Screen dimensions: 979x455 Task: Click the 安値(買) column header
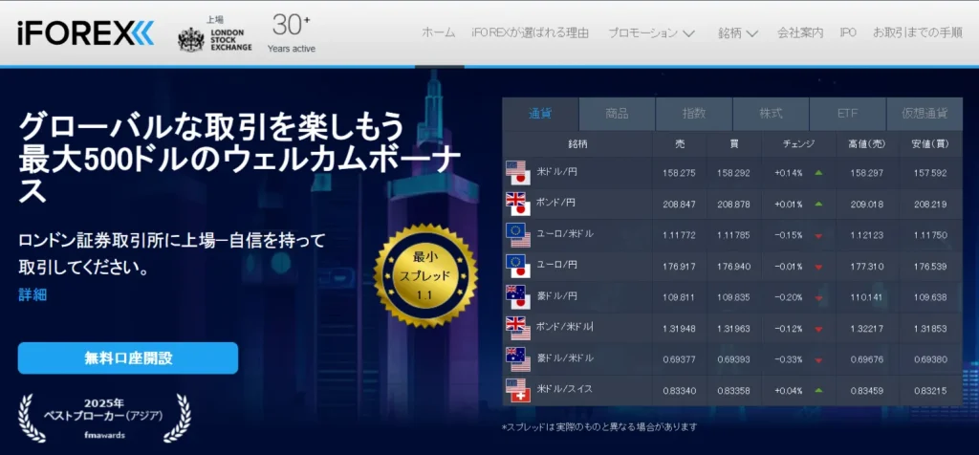tap(930, 144)
